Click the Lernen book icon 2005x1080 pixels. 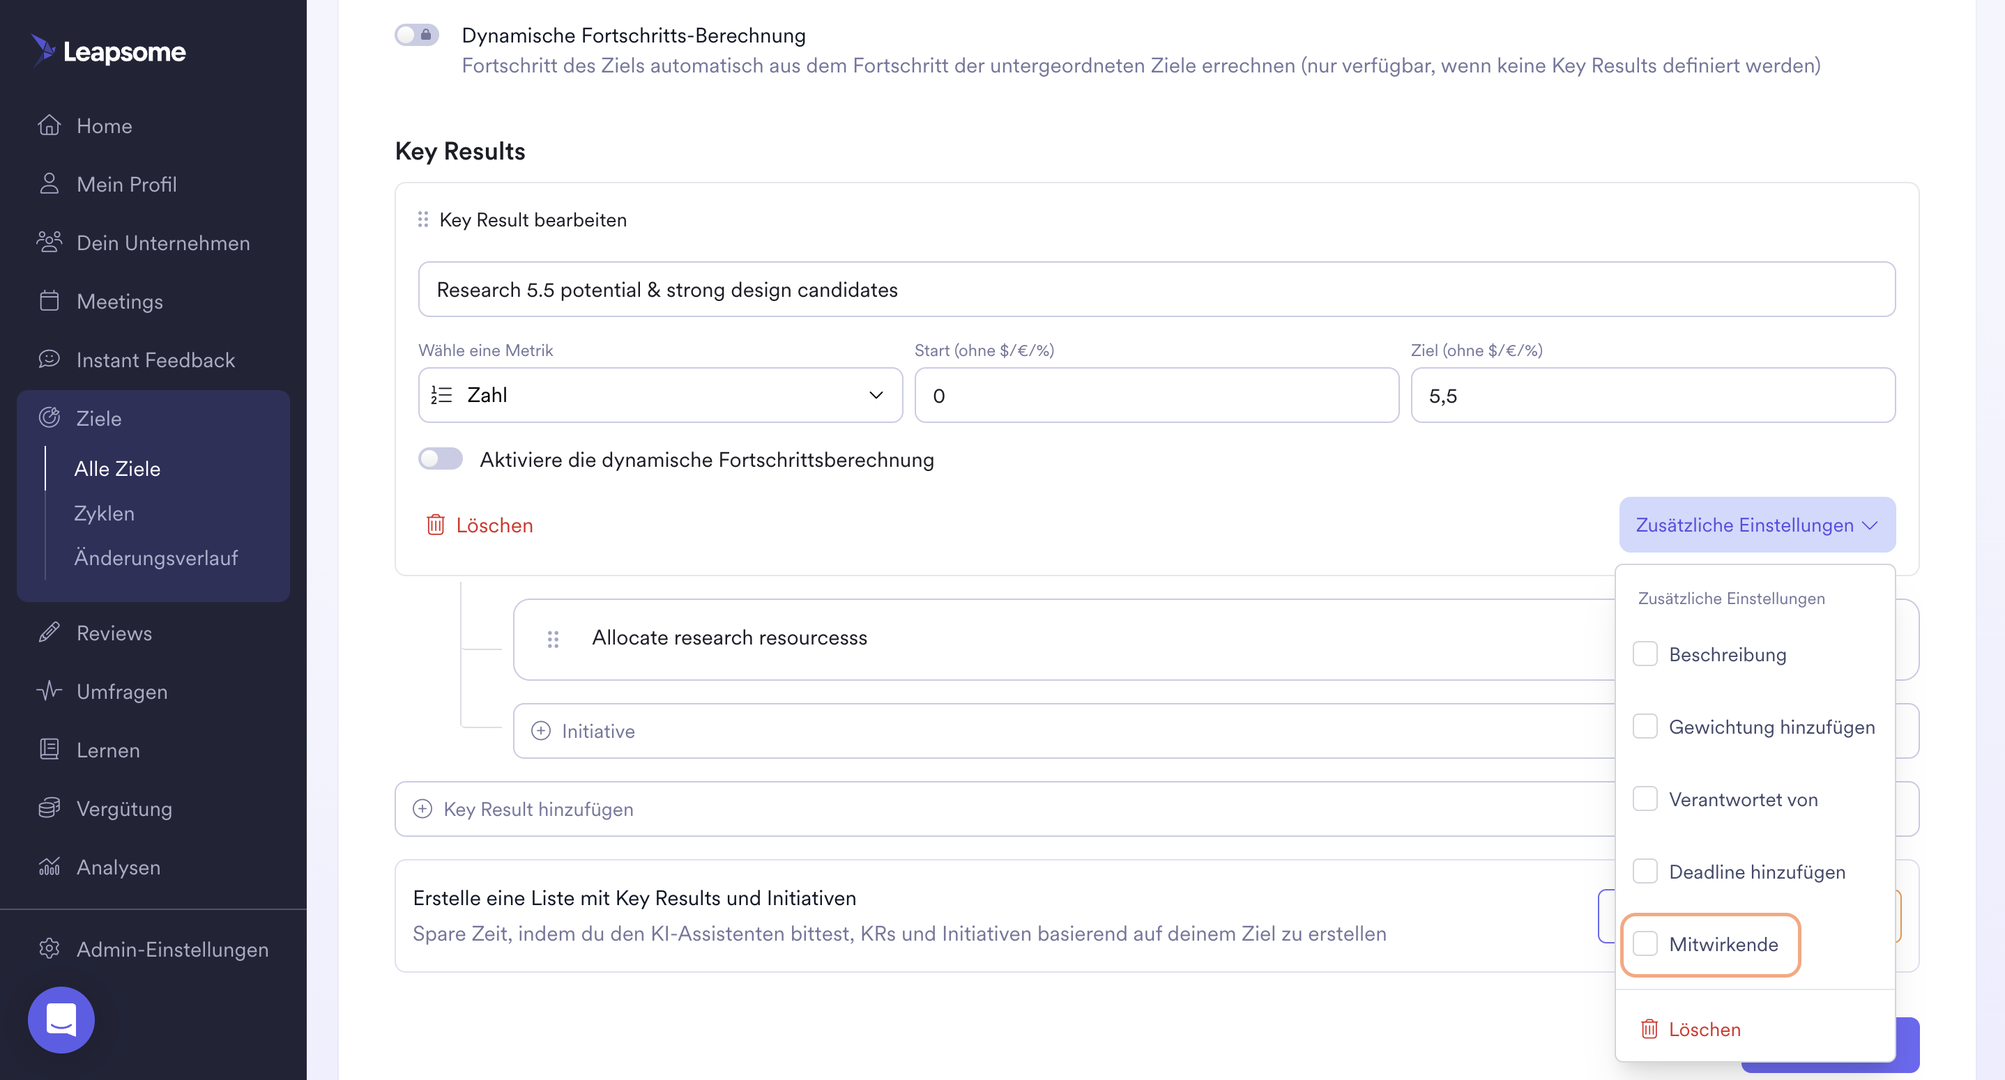49,748
